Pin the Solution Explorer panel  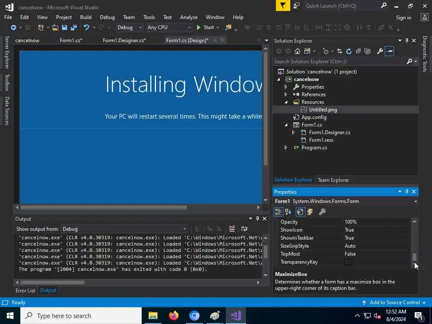[407, 40]
